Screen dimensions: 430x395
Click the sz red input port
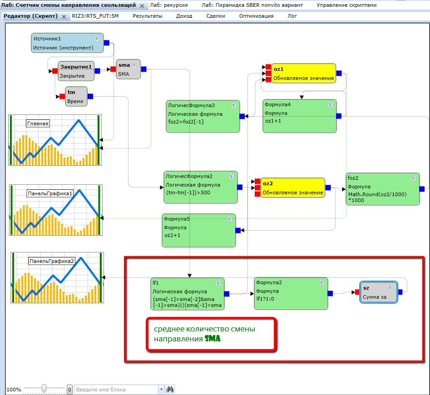coord(357,292)
